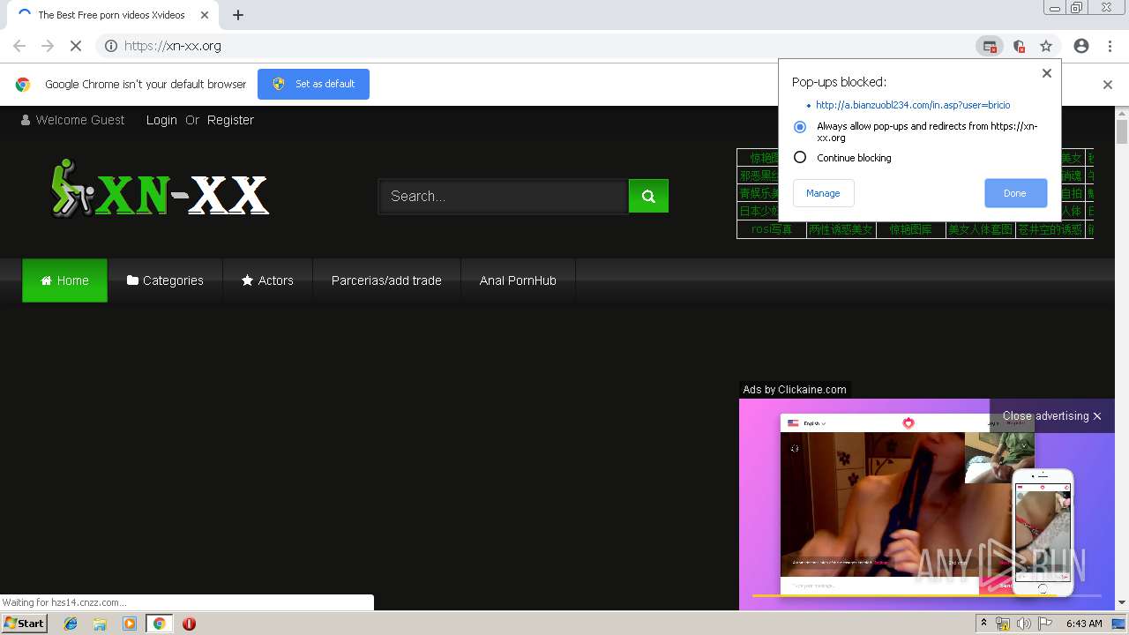Click the taskbar clock showing 6:43 AM
1129x635 pixels.
click(1084, 624)
